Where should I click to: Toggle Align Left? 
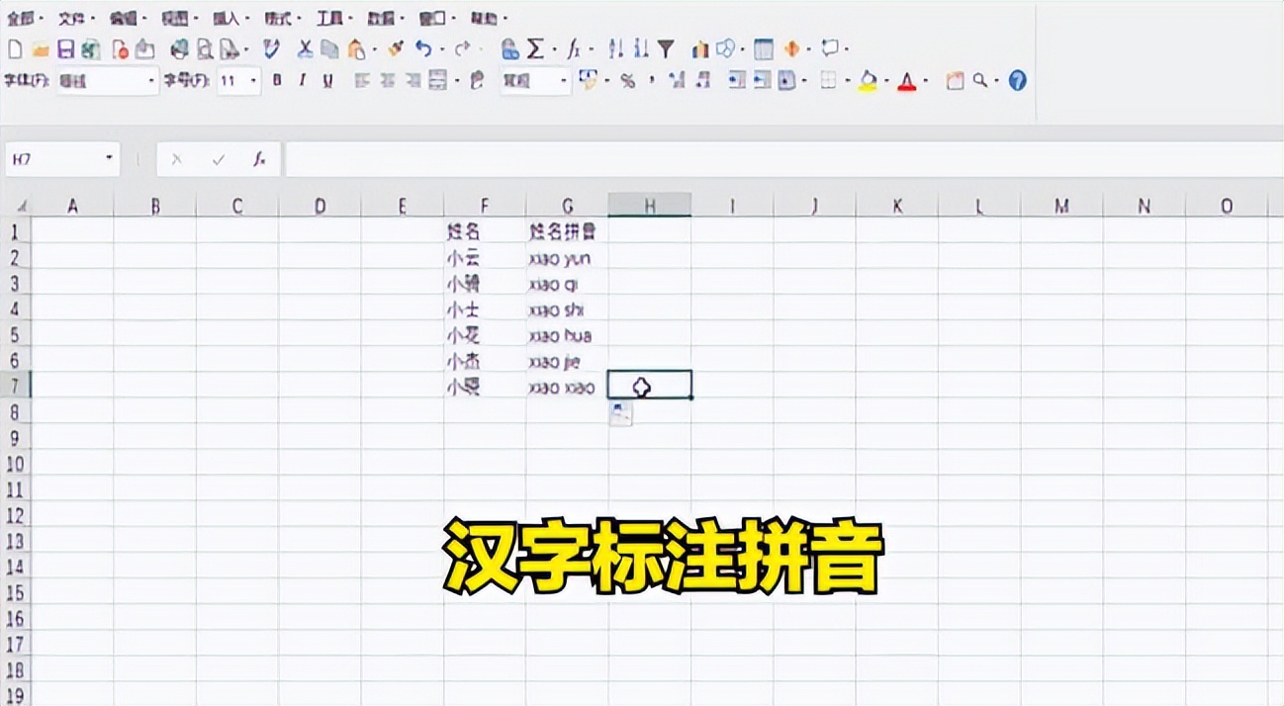click(x=362, y=81)
